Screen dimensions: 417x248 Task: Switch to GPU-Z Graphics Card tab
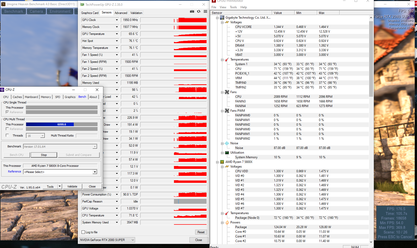pos(90,13)
